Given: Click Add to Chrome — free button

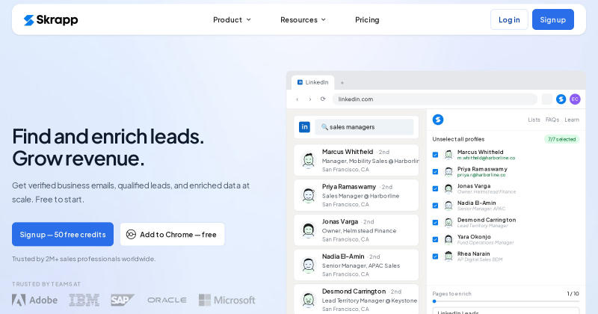Looking at the screenshot, I should [173, 234].
